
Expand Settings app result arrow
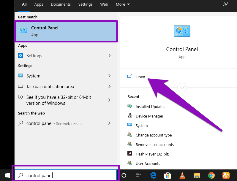(109, 55)
